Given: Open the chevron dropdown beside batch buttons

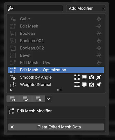Looking at the screenshot, I should point(48,99).
